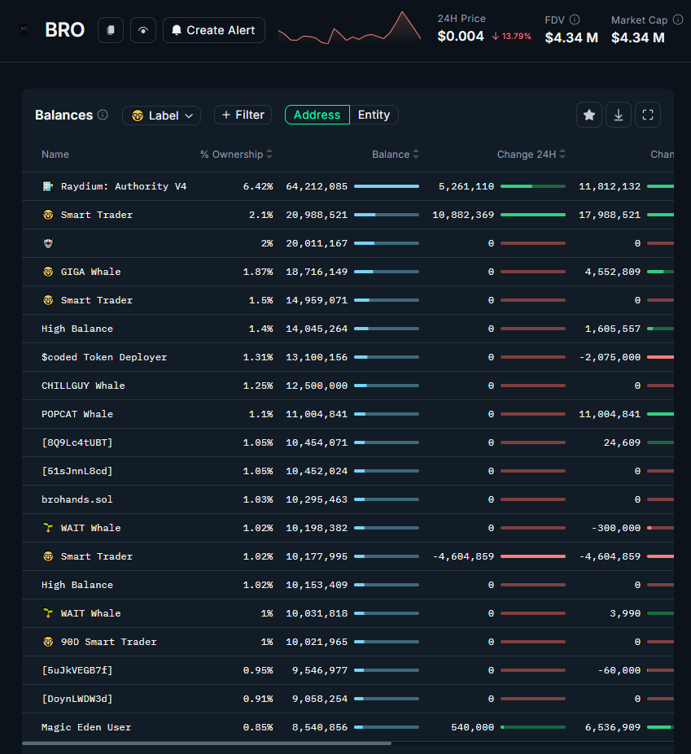Click the skull avatar icon in the third row
691x754 pixels.
[48, 243]
